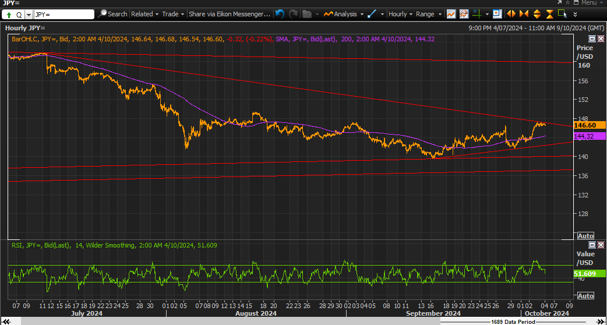The height and width of the screenshot is (325, 607).
Task: Click the collapse double-chevron icon near Menu
Action: (569, 3)
